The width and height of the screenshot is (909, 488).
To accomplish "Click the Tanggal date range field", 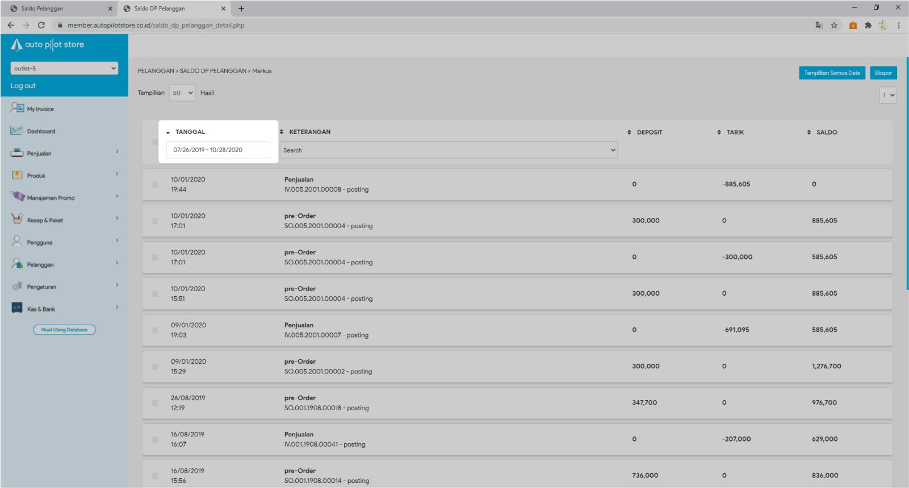I will click(218, 150).
